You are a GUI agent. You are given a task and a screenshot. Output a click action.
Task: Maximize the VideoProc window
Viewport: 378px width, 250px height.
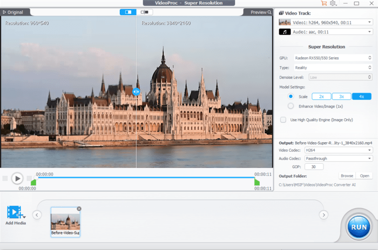tap(356, 3)
